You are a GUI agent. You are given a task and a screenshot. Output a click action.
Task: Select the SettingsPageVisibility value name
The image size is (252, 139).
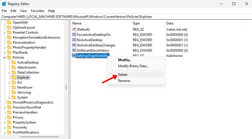(x=93, y=56)
